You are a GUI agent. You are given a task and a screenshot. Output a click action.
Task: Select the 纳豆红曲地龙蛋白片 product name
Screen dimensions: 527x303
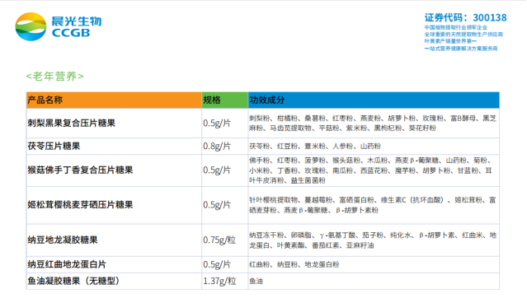(x=67, y=265)
